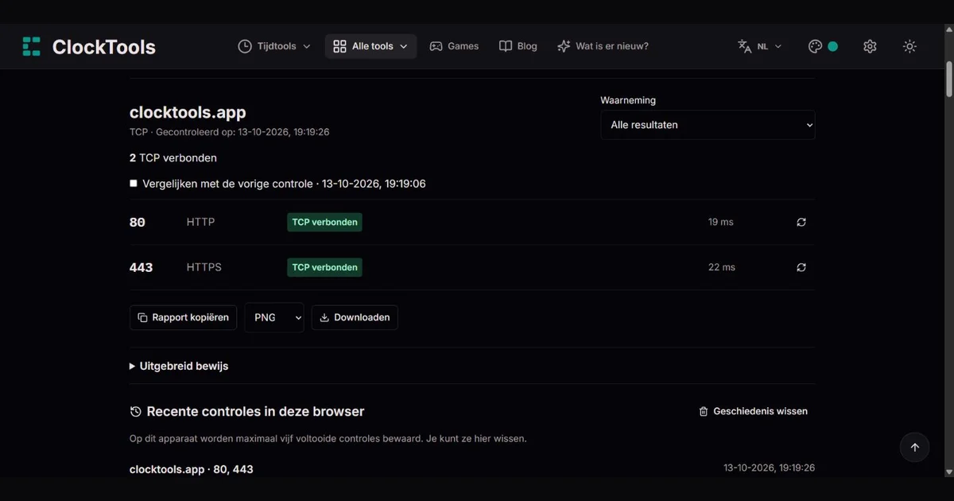Image resolution: width=954 pixels, height=501 pixels.
Task: Click the 19 ms latency value
Action: point(721,222)
